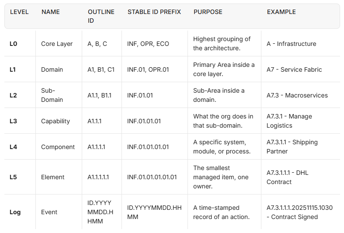Select the L0 level cell

point(14,44)
